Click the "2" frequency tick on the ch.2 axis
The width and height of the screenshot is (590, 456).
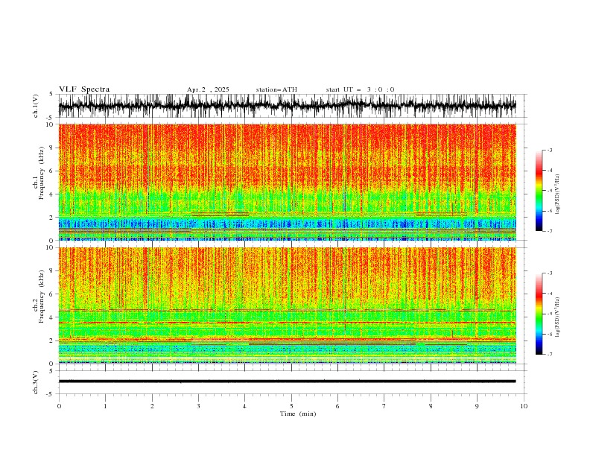tap(52, 341)
